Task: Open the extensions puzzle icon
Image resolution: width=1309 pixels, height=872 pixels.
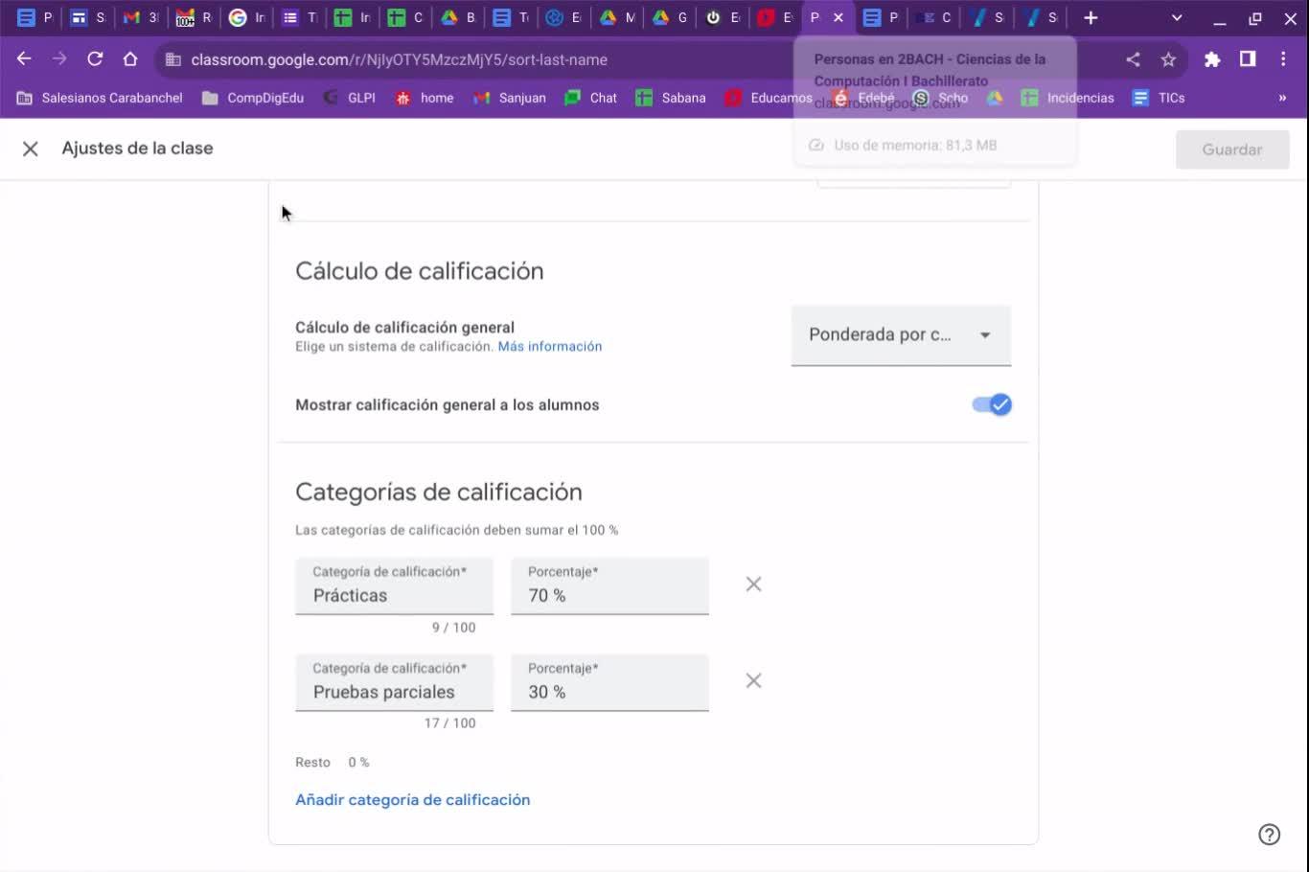Action: pyautogui.click(x=1212, y=59)
